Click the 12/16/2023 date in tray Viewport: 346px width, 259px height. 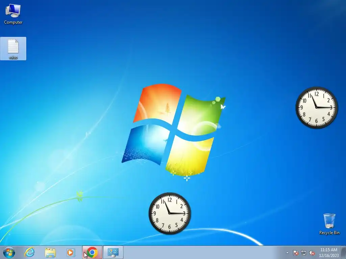[x=329, y=256]
